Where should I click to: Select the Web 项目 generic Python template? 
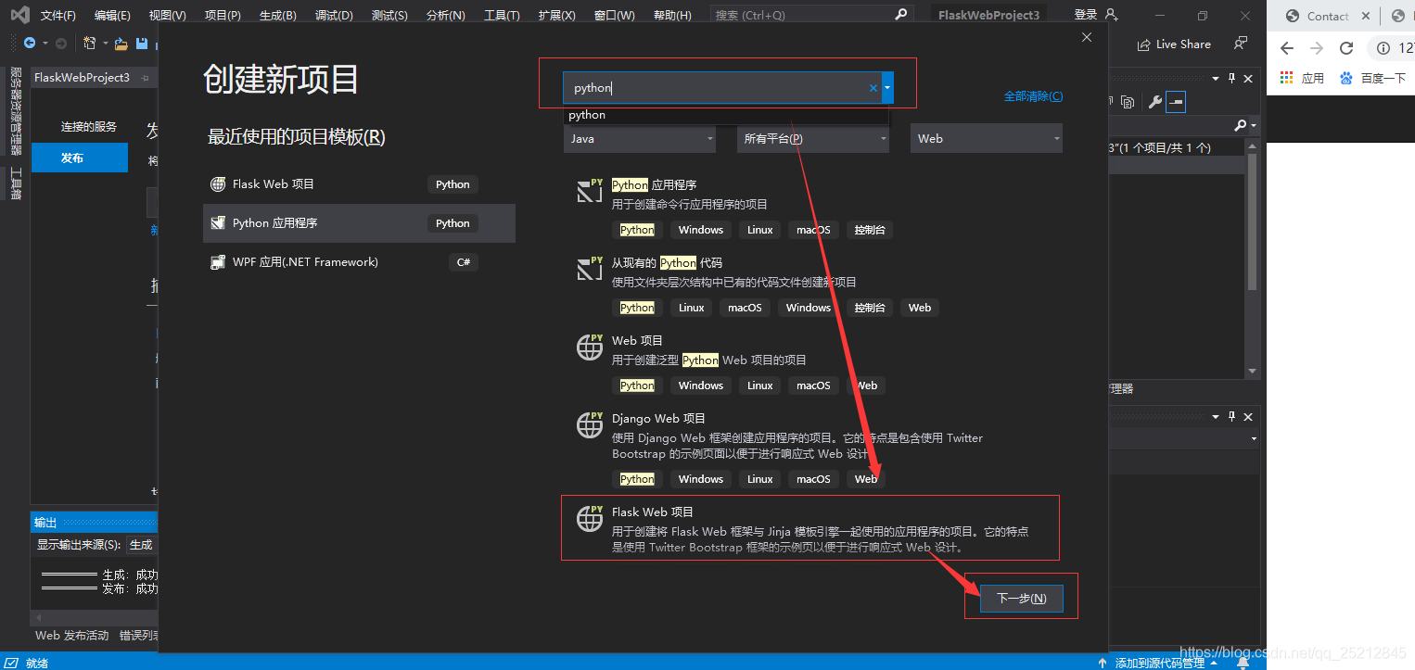click(812, 362)
